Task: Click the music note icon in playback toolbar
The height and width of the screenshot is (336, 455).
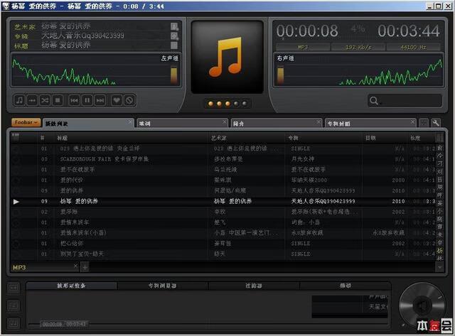Action: point(19,100)
